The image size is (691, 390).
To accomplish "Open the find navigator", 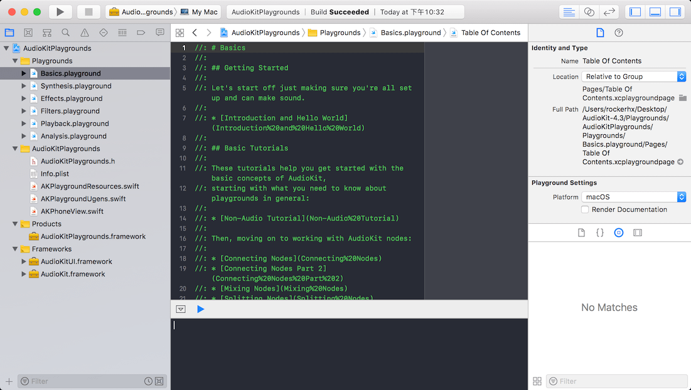I will click(66, 33).
